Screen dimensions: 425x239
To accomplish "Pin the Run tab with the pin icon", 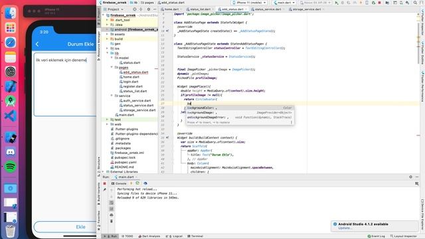I will coord(105,190).
